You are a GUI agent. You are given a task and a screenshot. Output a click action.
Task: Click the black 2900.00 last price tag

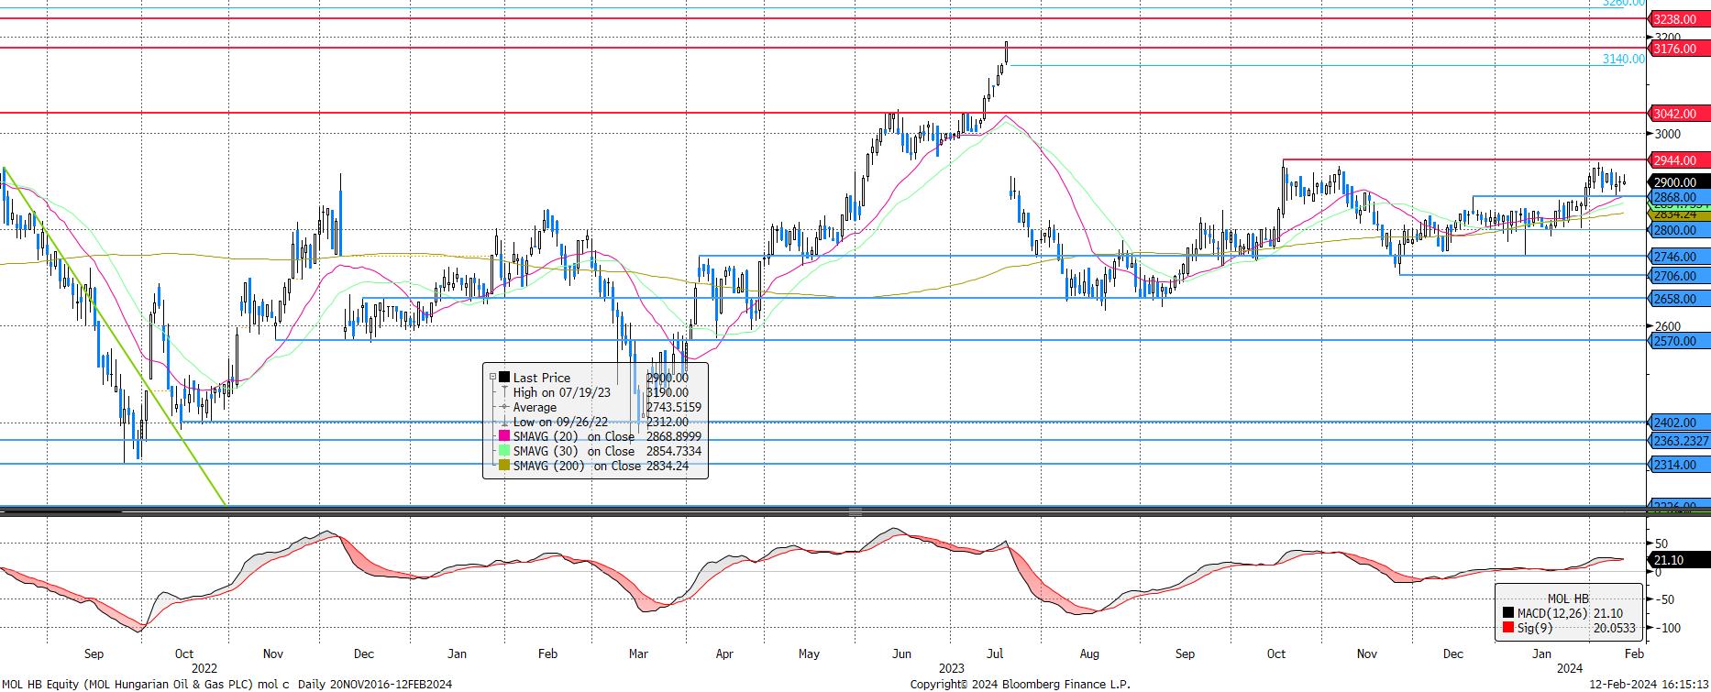click(x=1673, y=182)
